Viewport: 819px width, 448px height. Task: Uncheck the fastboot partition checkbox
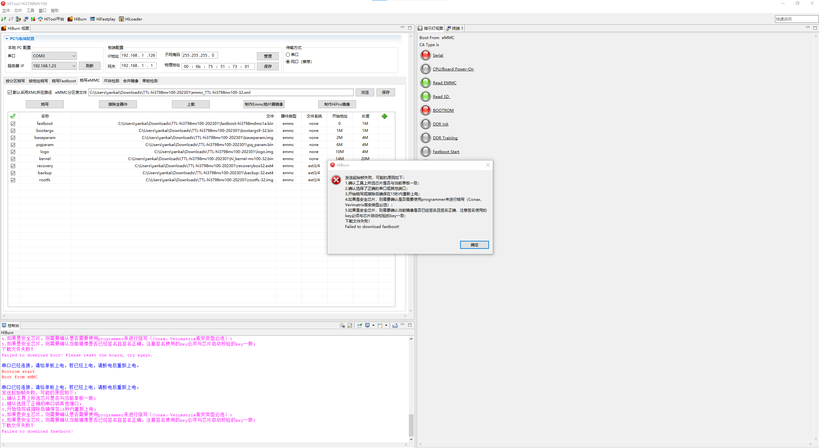pyautogui.click(x=13, y=124)
